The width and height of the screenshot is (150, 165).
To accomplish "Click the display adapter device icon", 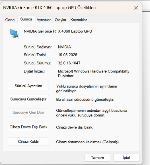I will tap(14, 34).
